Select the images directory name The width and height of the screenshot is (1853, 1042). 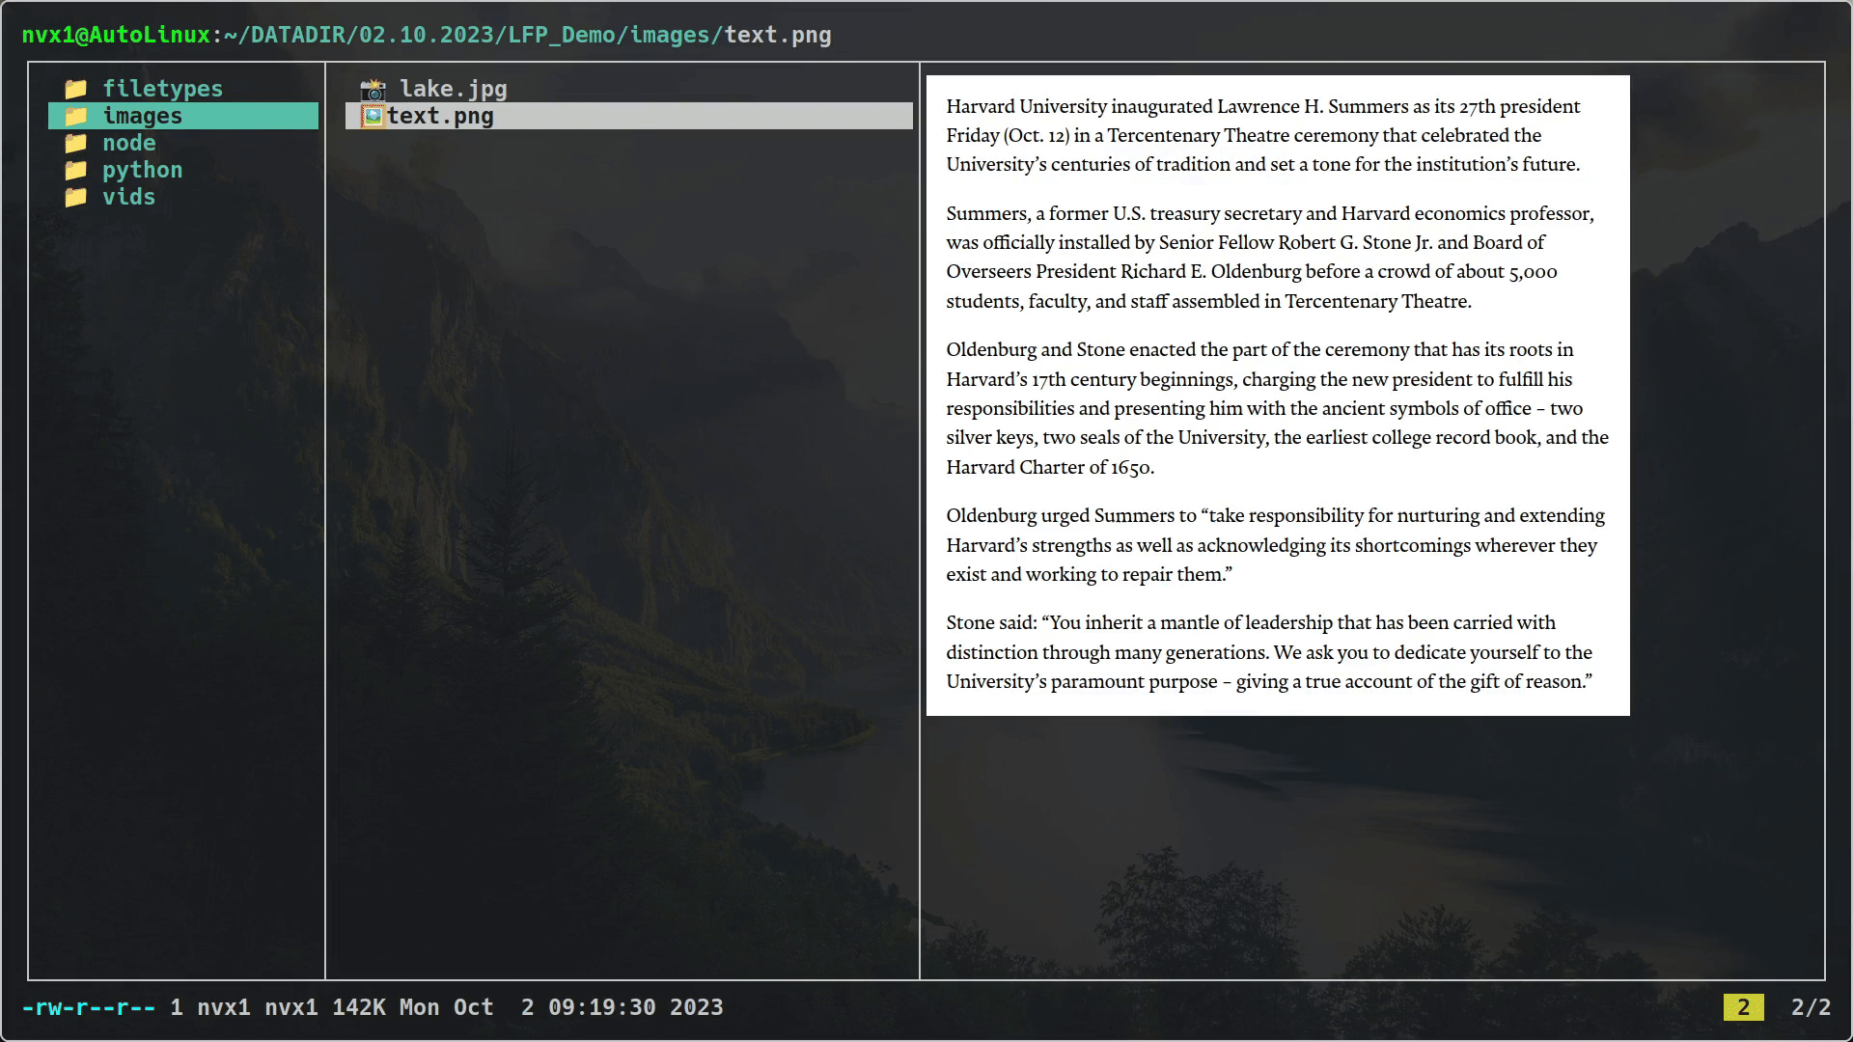143,116
